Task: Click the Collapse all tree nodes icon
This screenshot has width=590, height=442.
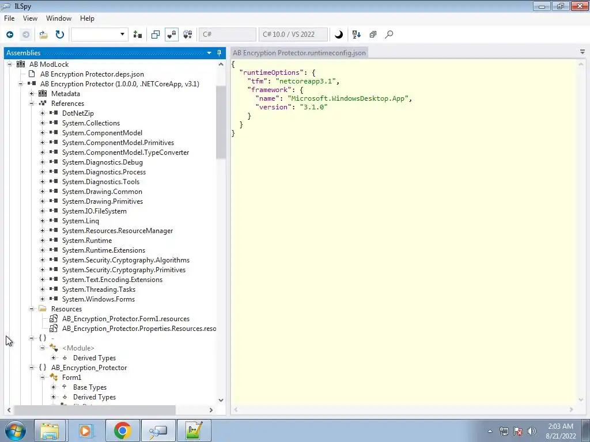Action: (x=373, y=35)
